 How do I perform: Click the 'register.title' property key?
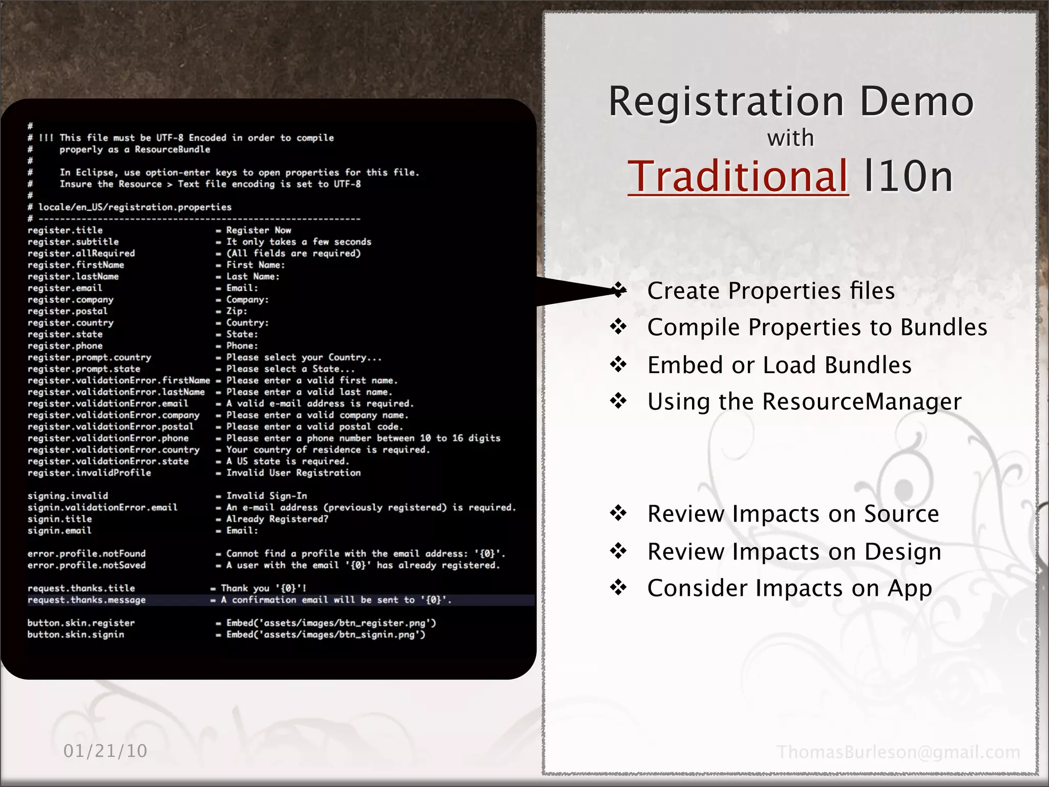pos(65,231)
